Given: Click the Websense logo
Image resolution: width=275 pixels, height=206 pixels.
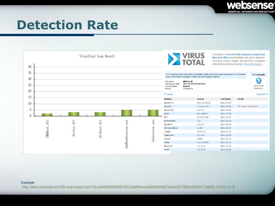Looking at the screenshot, I should pos(251,7).
